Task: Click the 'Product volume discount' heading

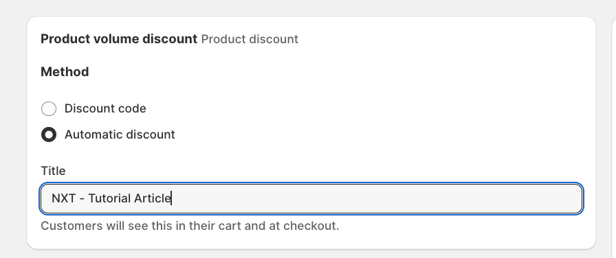Action: point(119,39)
